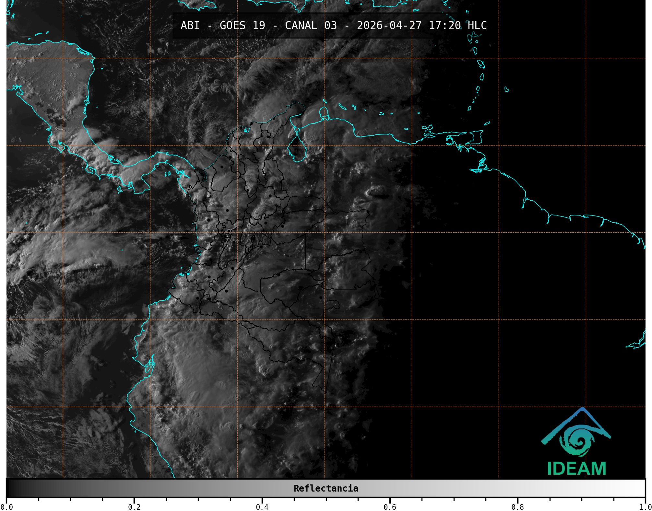This screenshot has height=511, width=652.
Task: Click the '17:20 HLC' time text
Action: 457,25
